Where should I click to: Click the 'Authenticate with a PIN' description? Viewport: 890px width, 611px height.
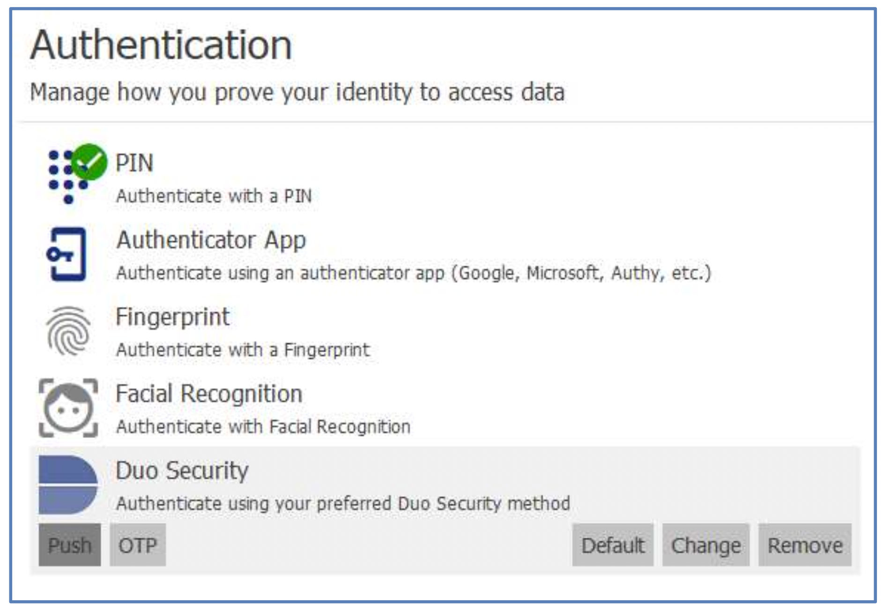(214, 196)
